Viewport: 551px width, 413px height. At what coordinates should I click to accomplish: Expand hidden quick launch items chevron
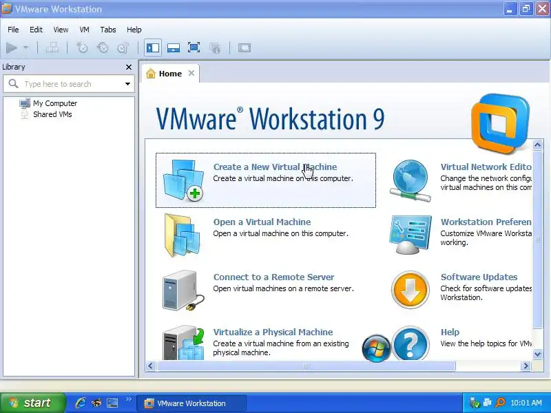click(x=128, y=399)
